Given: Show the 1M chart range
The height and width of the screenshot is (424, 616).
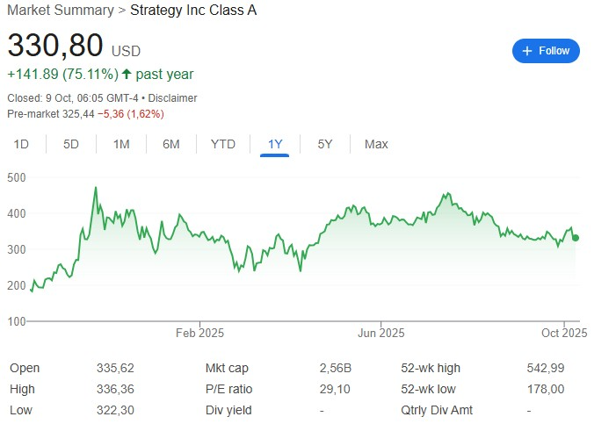Looking at the screenshot, I should pos(121,144).
